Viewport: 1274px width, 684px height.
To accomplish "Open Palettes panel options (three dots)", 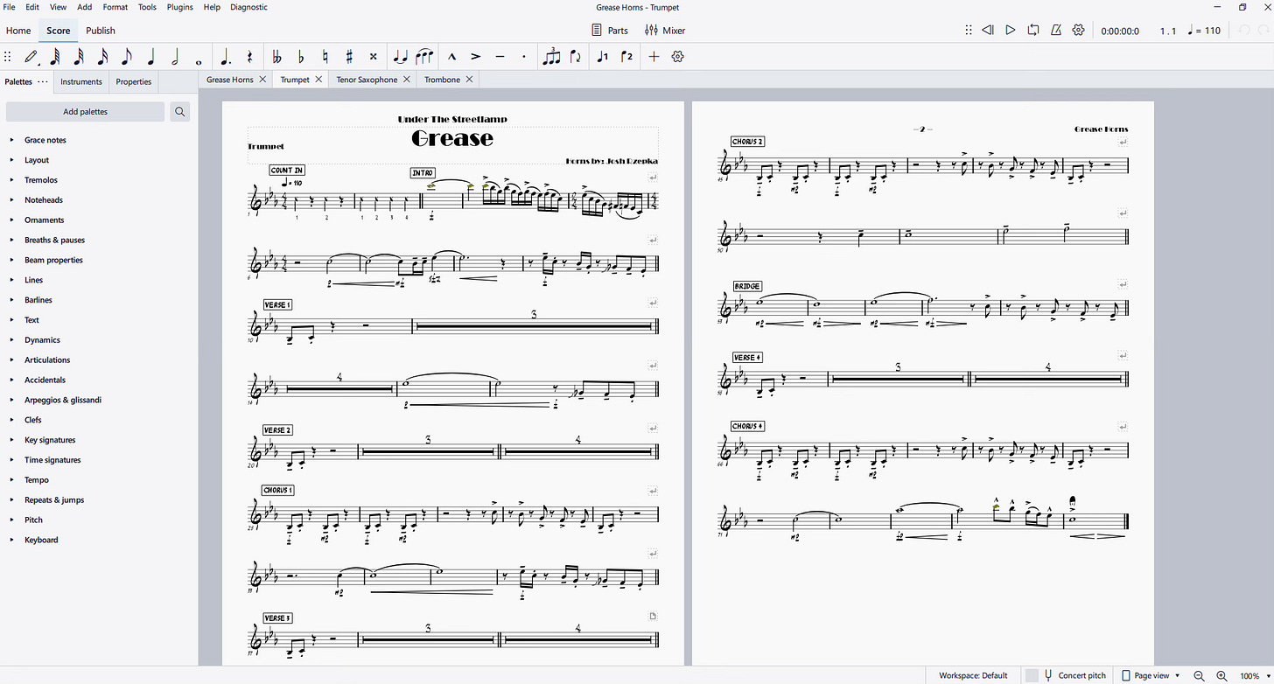I will (43, 81).
